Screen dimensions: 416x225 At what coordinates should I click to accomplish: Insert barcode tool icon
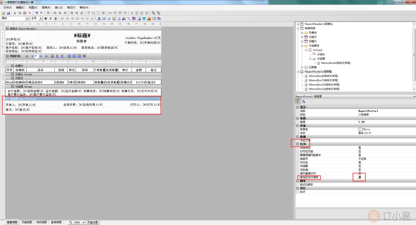(x=144, y=19)
